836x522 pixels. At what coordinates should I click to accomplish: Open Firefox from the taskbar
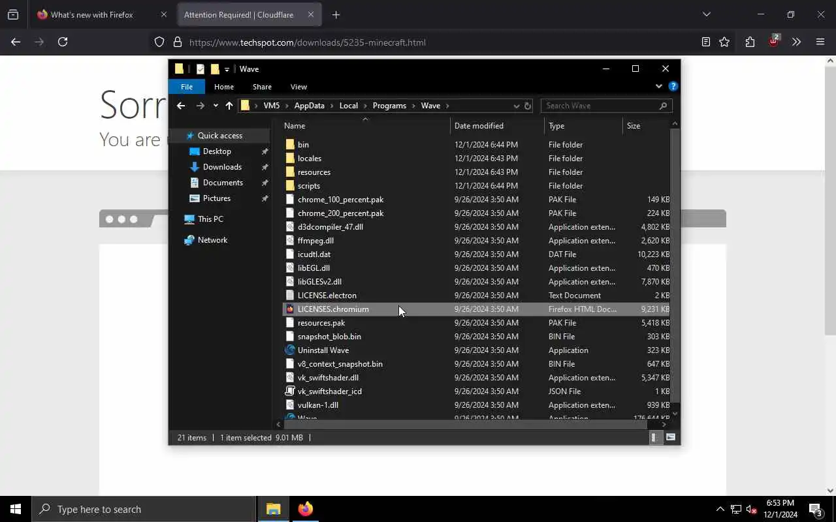pyautogui.click(x=305, y=509)
